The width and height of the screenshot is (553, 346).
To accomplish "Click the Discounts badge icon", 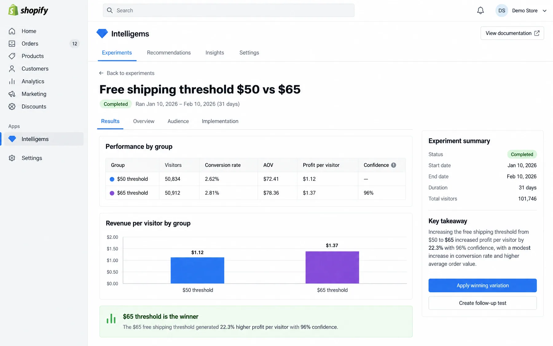I will pos(12,106).
